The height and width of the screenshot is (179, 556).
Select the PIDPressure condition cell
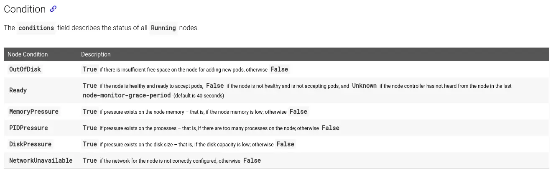tap(28, 128)
